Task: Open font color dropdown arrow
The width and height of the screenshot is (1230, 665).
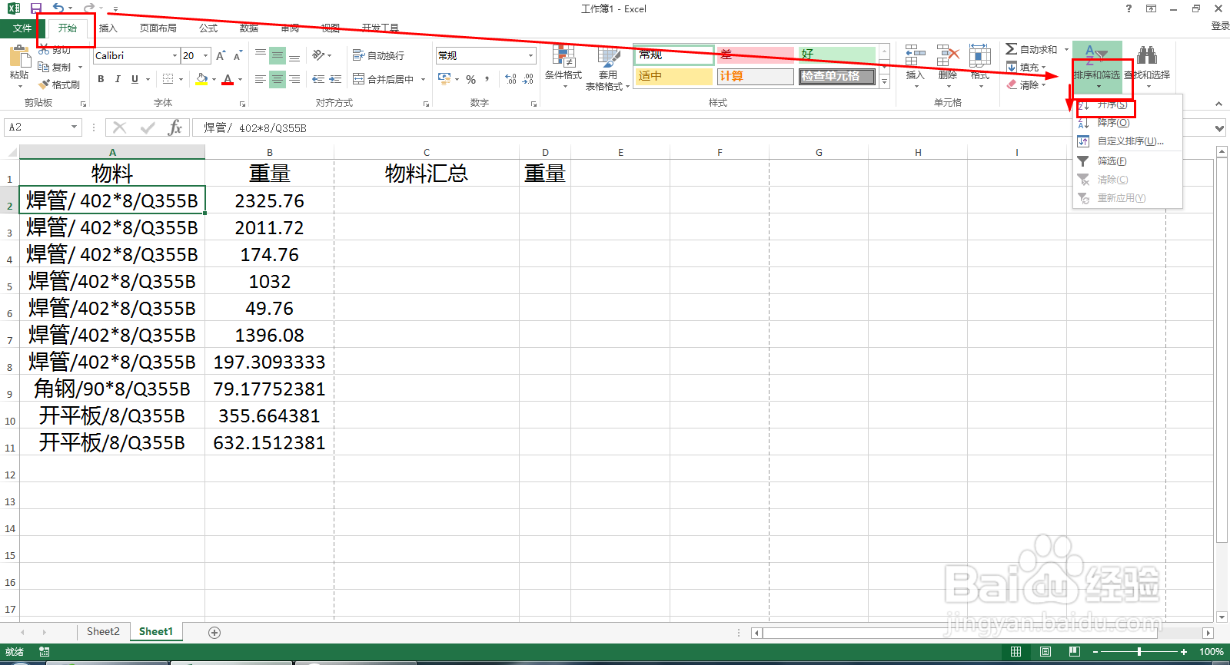Action: click(240, 79)
